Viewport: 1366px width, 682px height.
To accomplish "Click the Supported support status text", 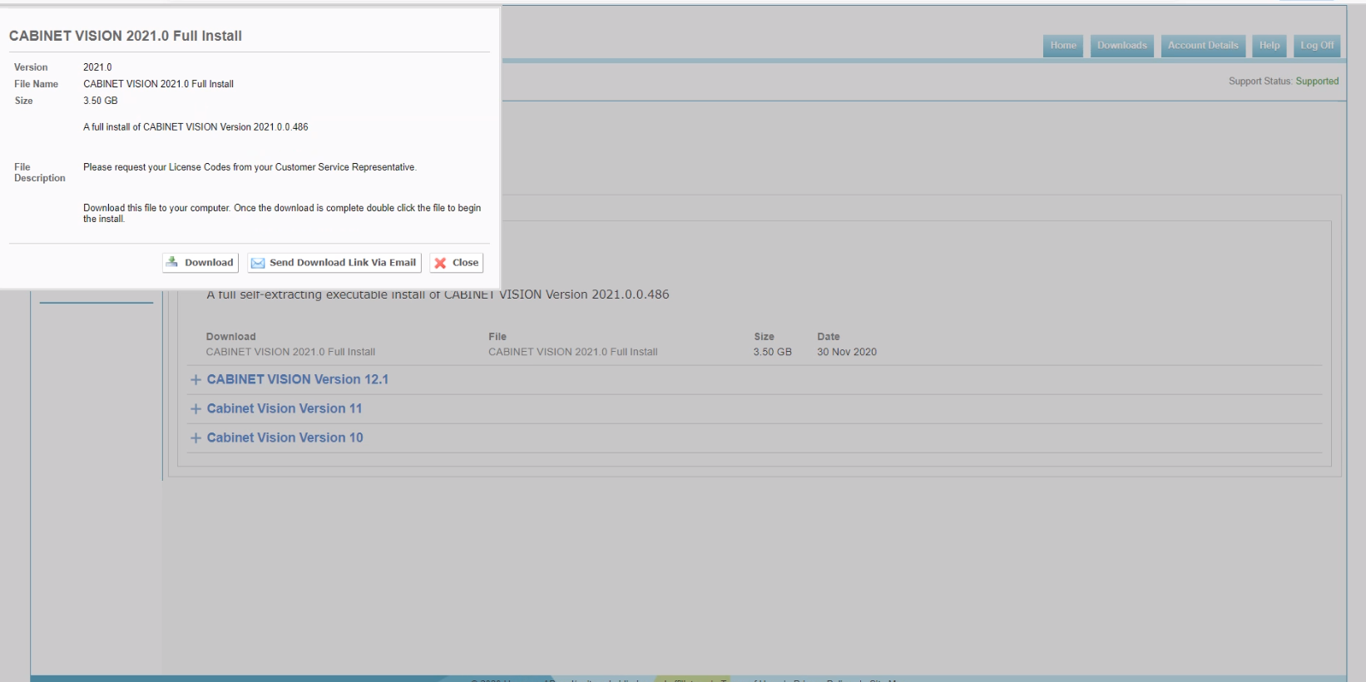I will point(1317,82).
